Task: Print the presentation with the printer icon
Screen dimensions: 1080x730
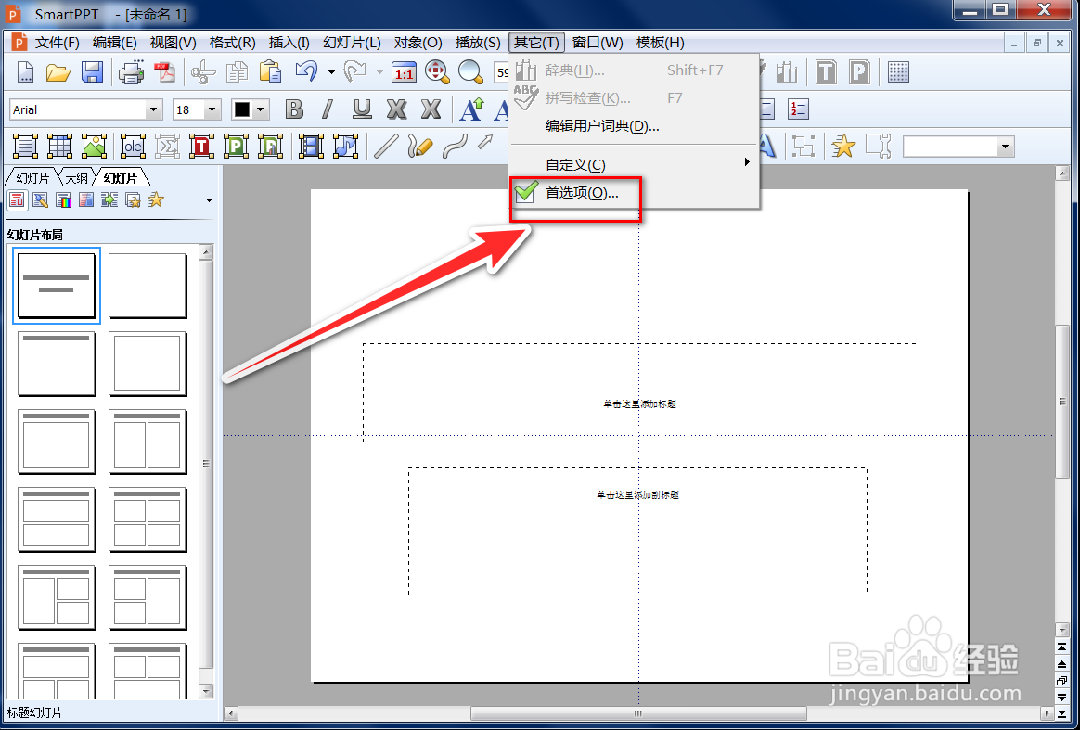Action: click(131, 71)
